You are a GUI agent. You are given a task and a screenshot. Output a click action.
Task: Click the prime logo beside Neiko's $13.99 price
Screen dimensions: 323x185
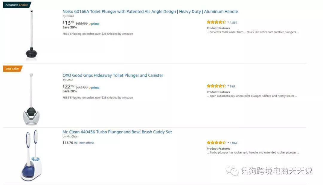point(94,24)
